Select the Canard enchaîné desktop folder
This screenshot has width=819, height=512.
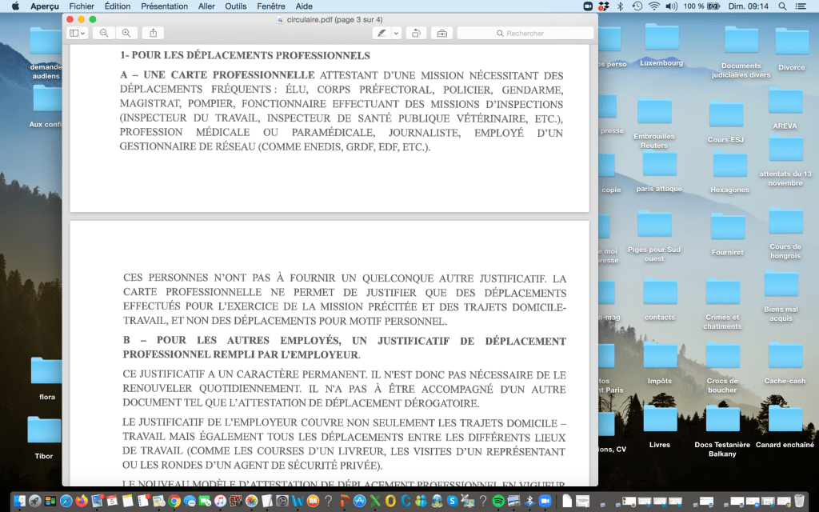pyautogui.click(x=785, y=426)
